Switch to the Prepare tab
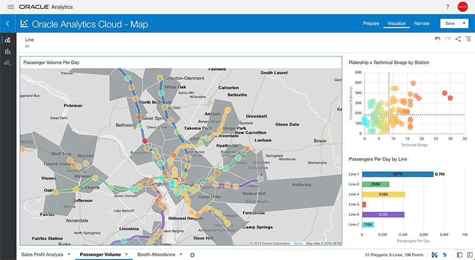This screenshot has width=475, height=260. pyautogui.click(x=370, y=23)
